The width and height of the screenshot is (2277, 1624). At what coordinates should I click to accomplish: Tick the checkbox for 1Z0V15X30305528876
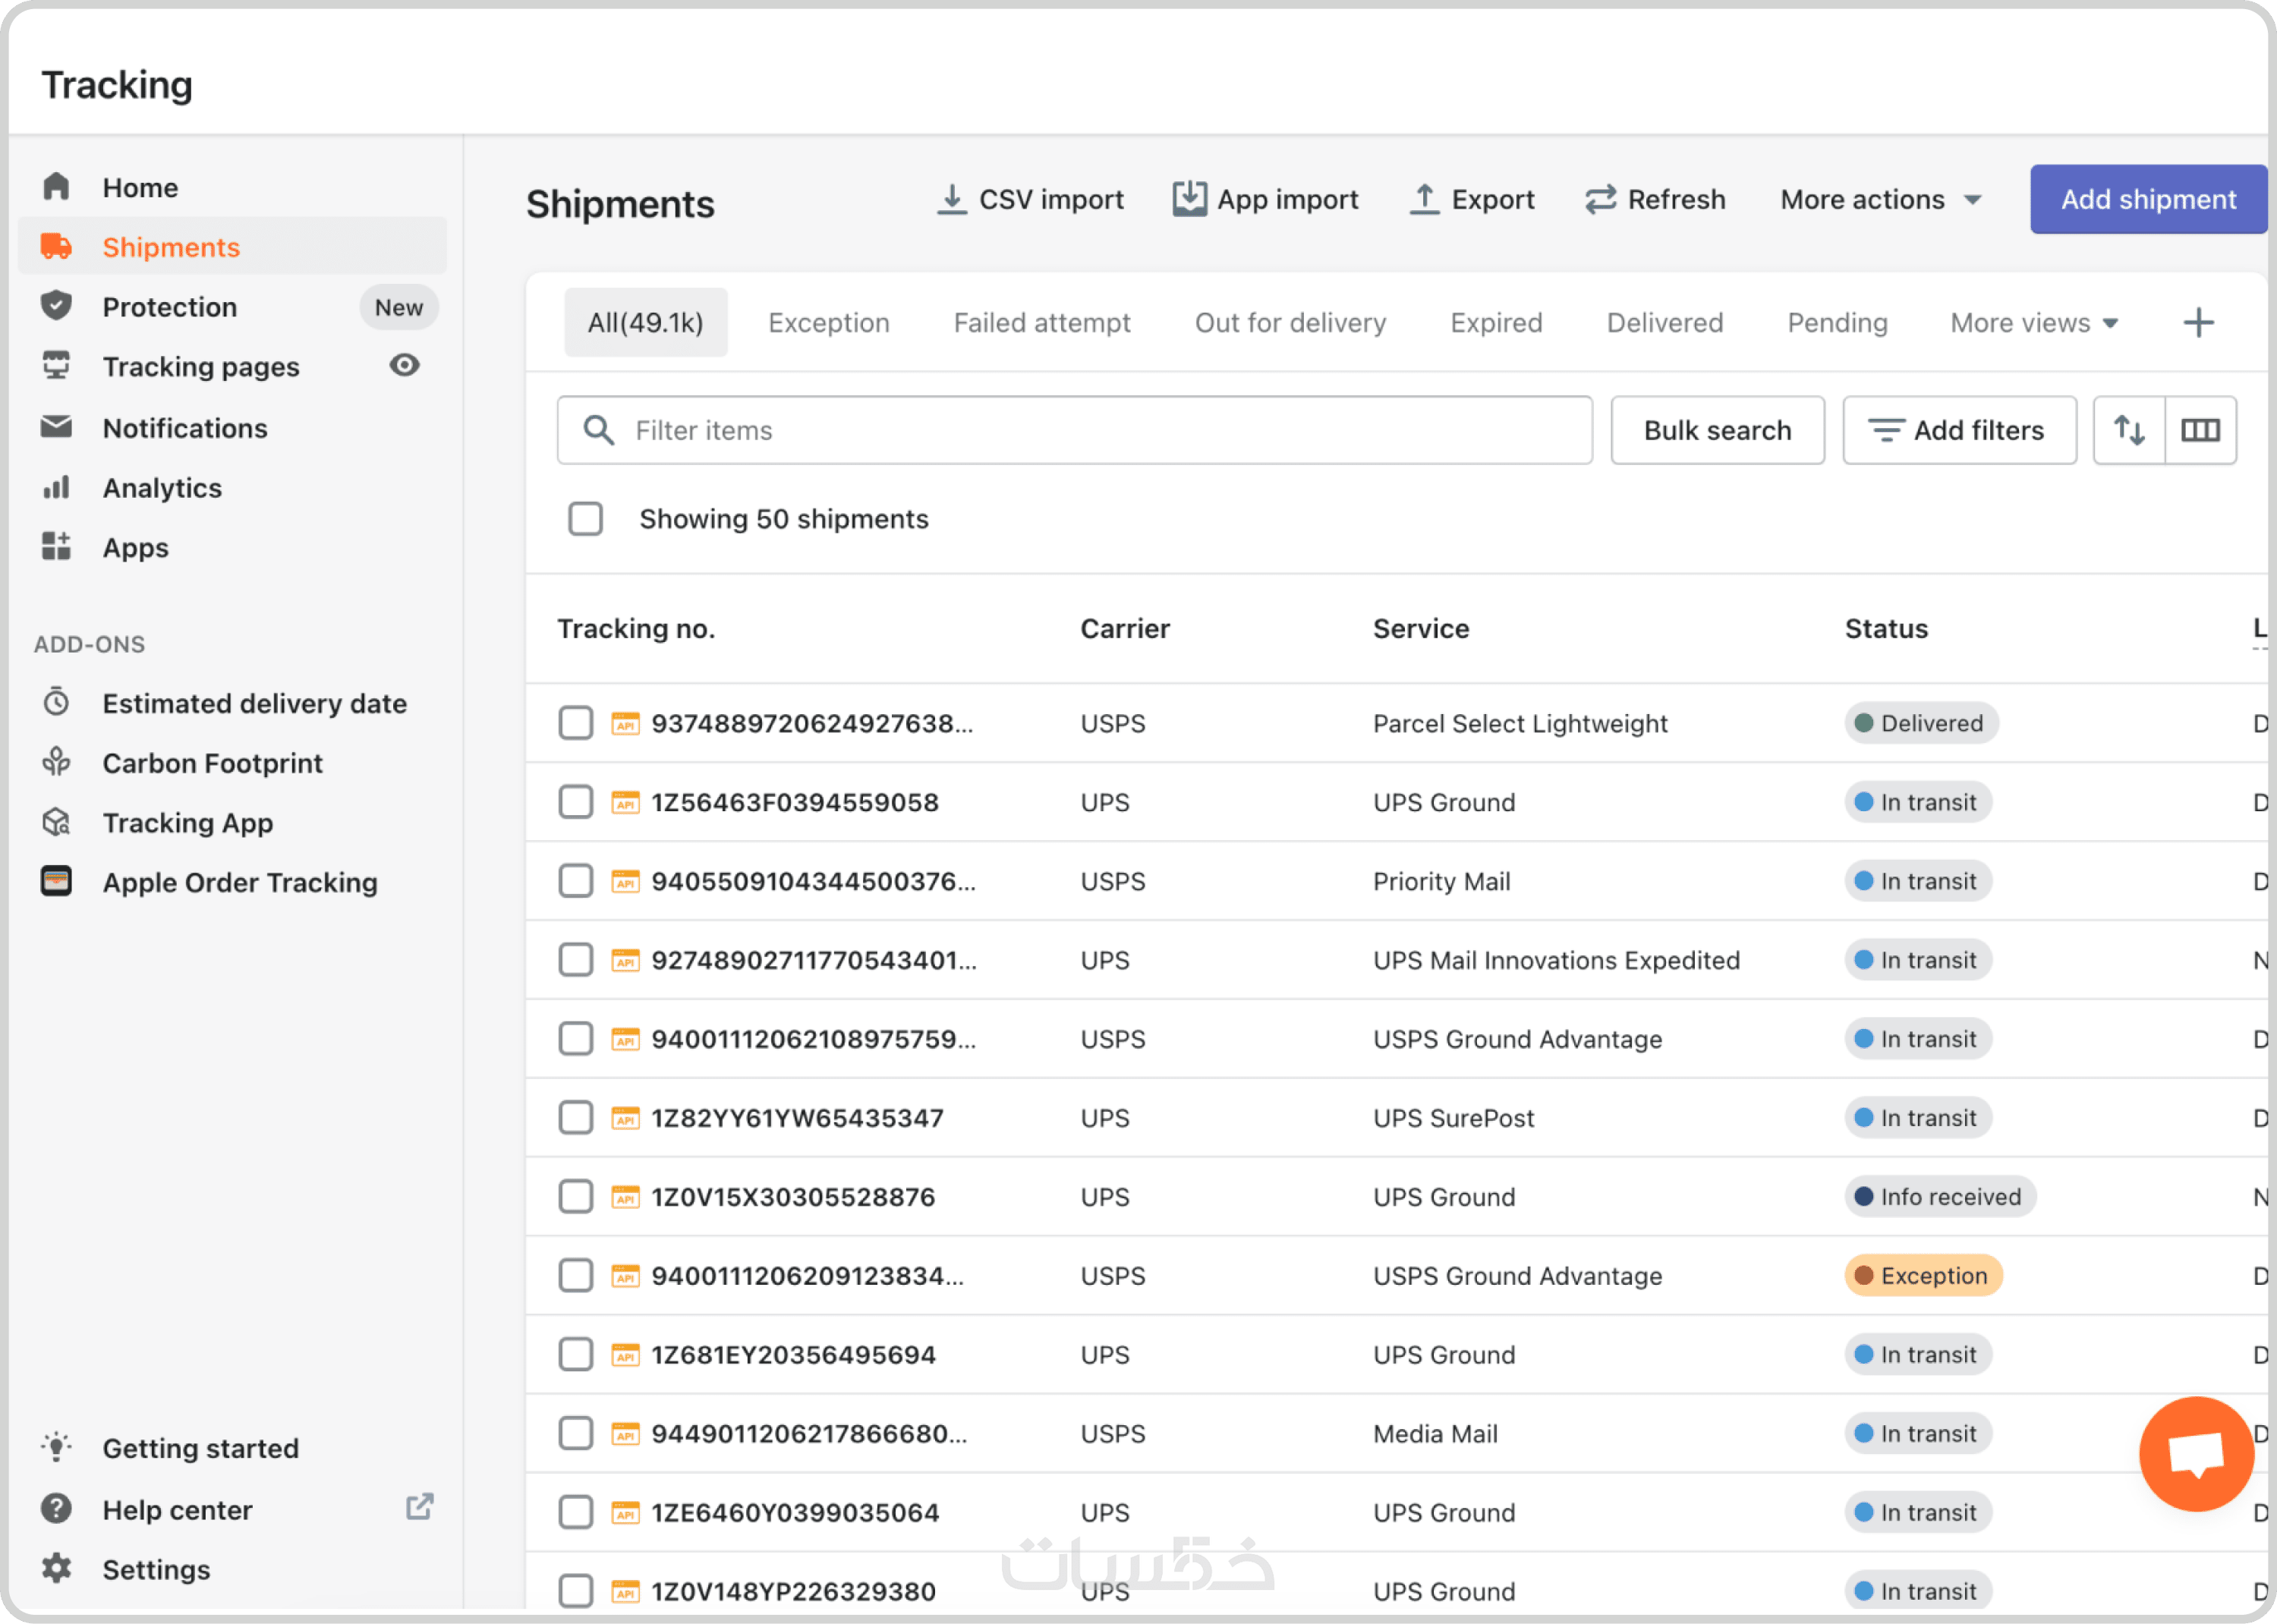point(575,1197)
